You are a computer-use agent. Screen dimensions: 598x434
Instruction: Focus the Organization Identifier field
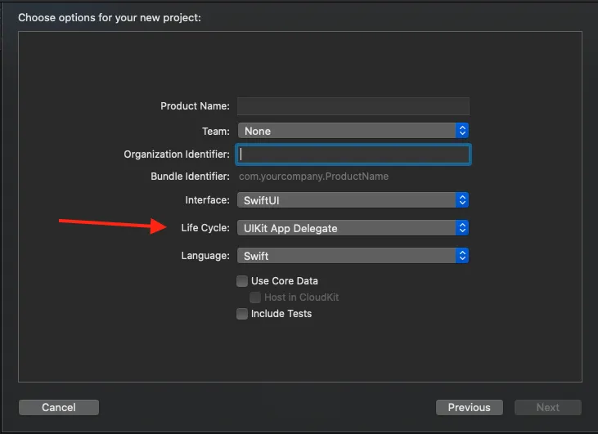coord(353,154)
